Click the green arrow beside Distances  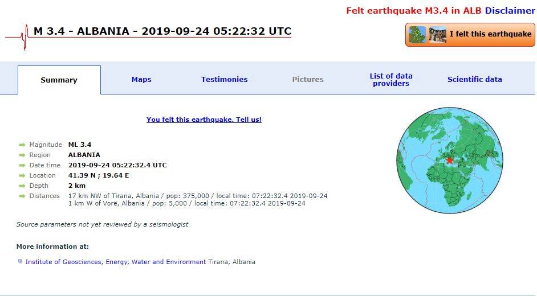click(22, 196)
